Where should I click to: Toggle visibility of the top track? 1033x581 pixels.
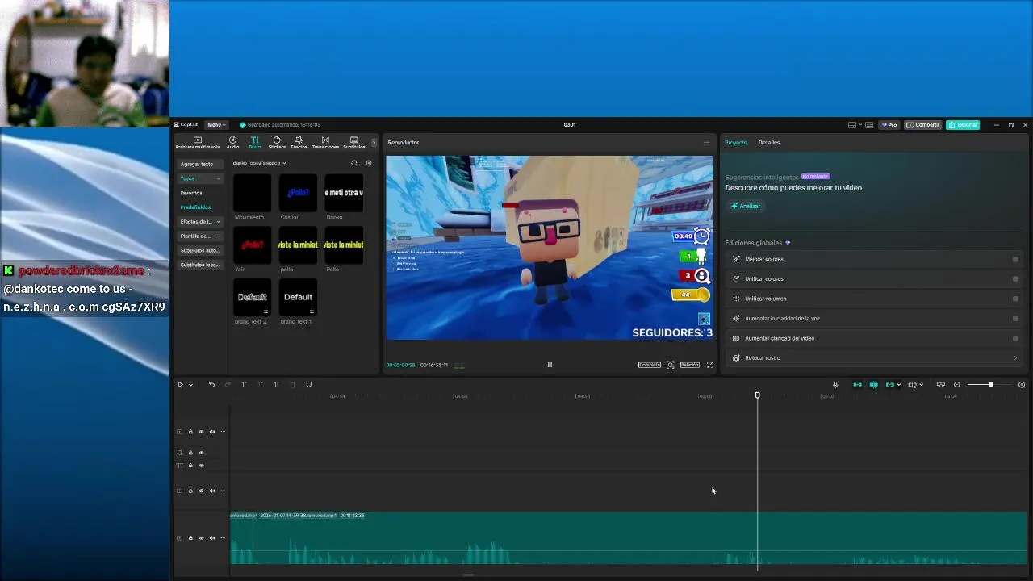point(202,432)
